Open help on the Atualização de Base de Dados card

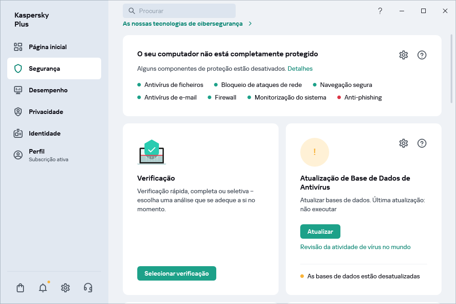[x=422, y=143]
